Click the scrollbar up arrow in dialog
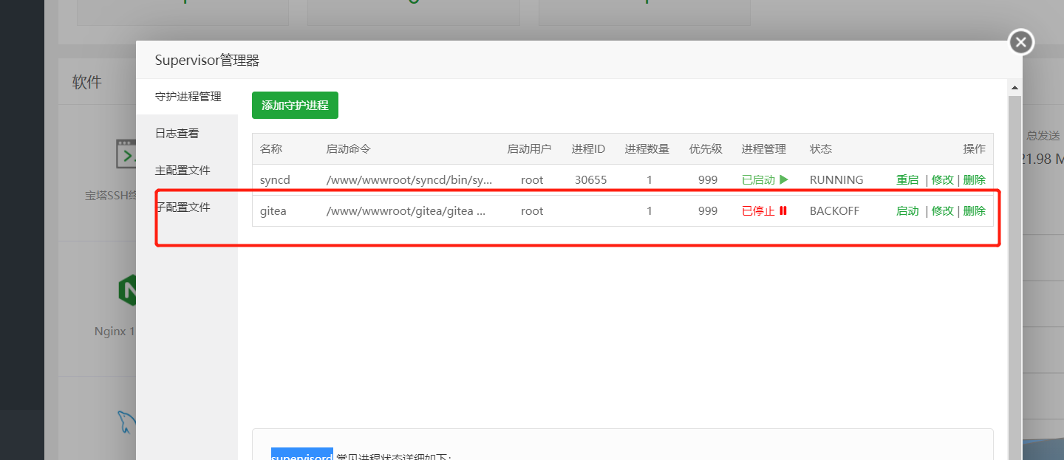Viewport: 1064px width, 460px height. point(1015,88)
